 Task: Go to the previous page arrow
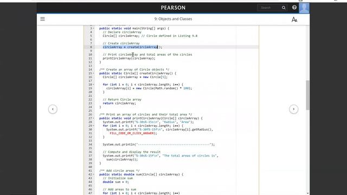pyautogui.click(x=53, y=109)
